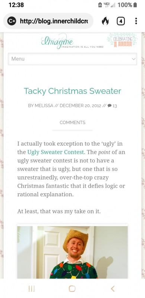Click the Imagine blog logo

(x=72, y=41)
